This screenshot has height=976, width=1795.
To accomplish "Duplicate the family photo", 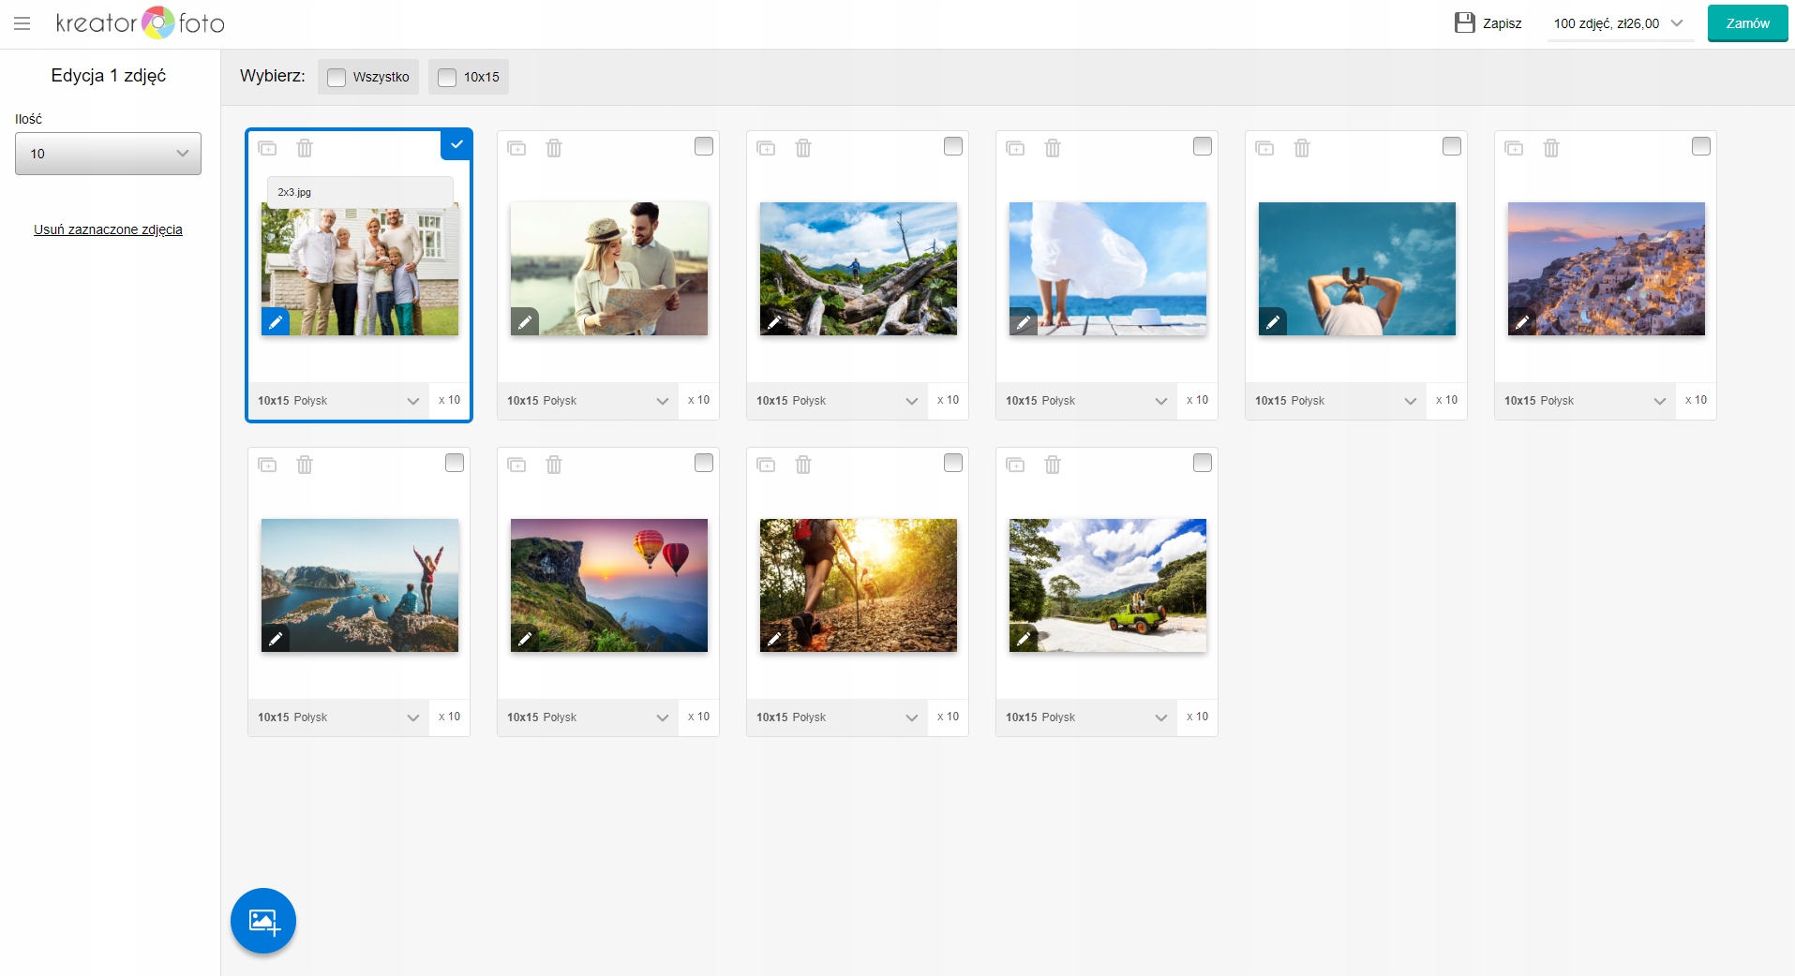I will (268, 148).
